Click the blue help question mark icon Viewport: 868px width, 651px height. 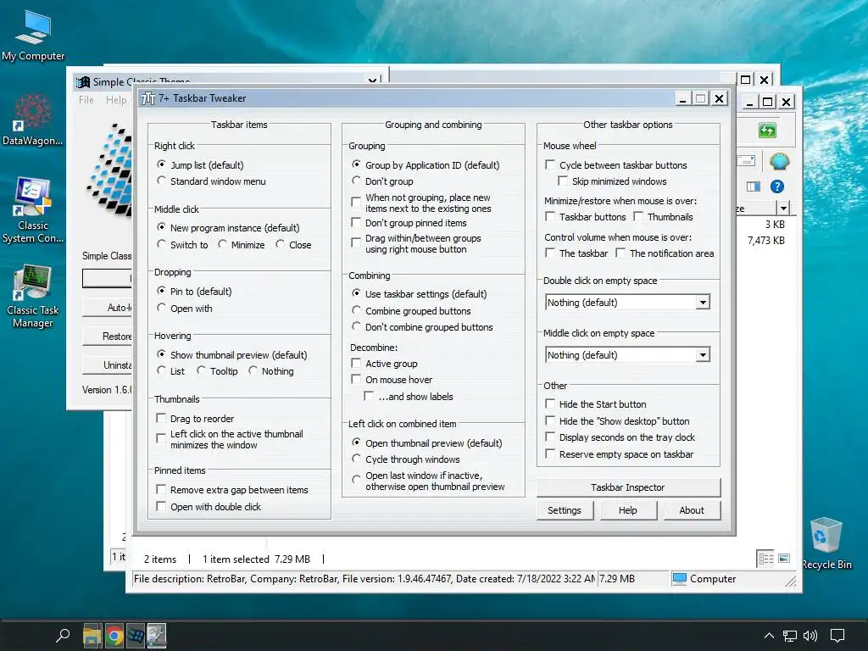point(777,186)
